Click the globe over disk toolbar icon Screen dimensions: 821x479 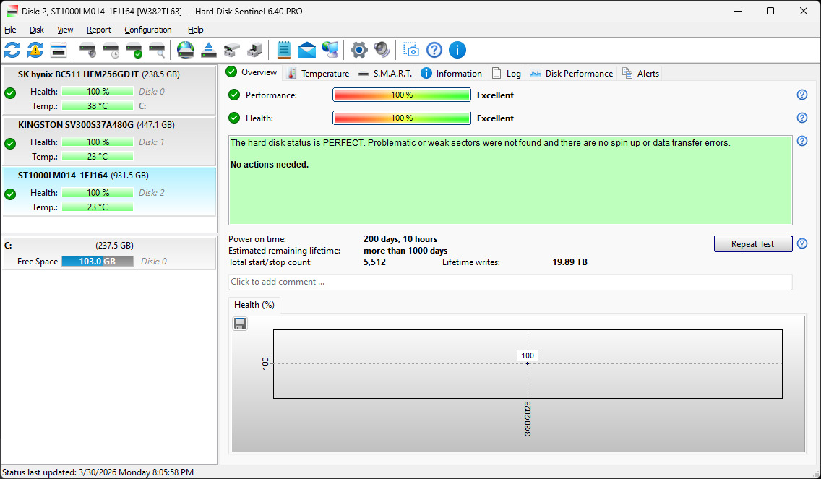(x=185, y=51)
